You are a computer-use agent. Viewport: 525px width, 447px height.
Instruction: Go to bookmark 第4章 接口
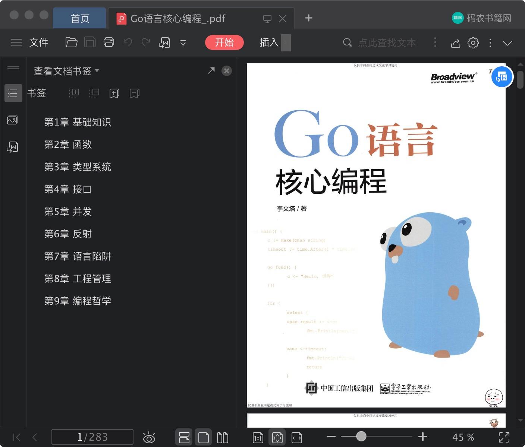tap(68, 189)
